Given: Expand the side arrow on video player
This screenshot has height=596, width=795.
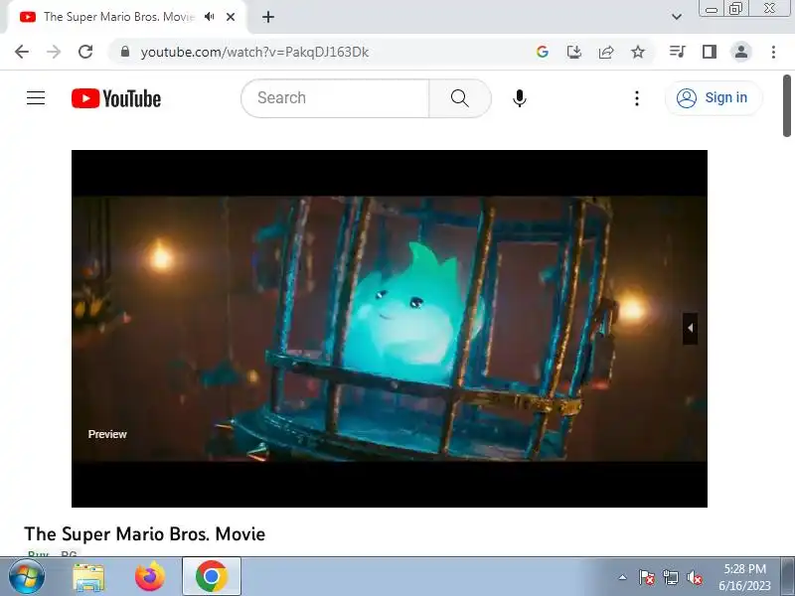Looking at the screenshot, I should pyautogui.click(x=690, y=329).
